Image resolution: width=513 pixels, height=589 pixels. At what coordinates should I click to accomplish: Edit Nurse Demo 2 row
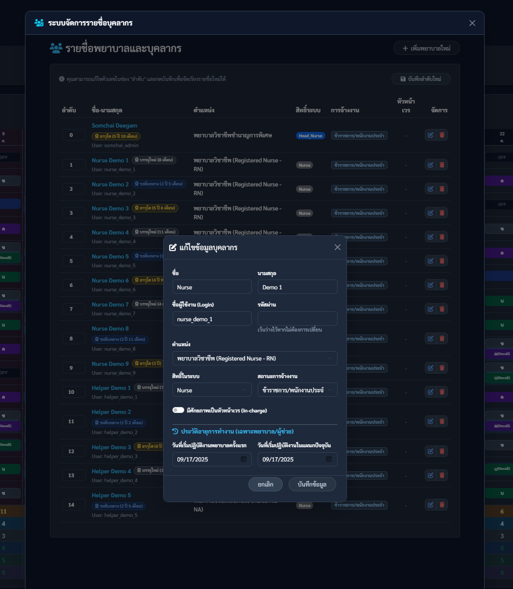click(431, 189)
